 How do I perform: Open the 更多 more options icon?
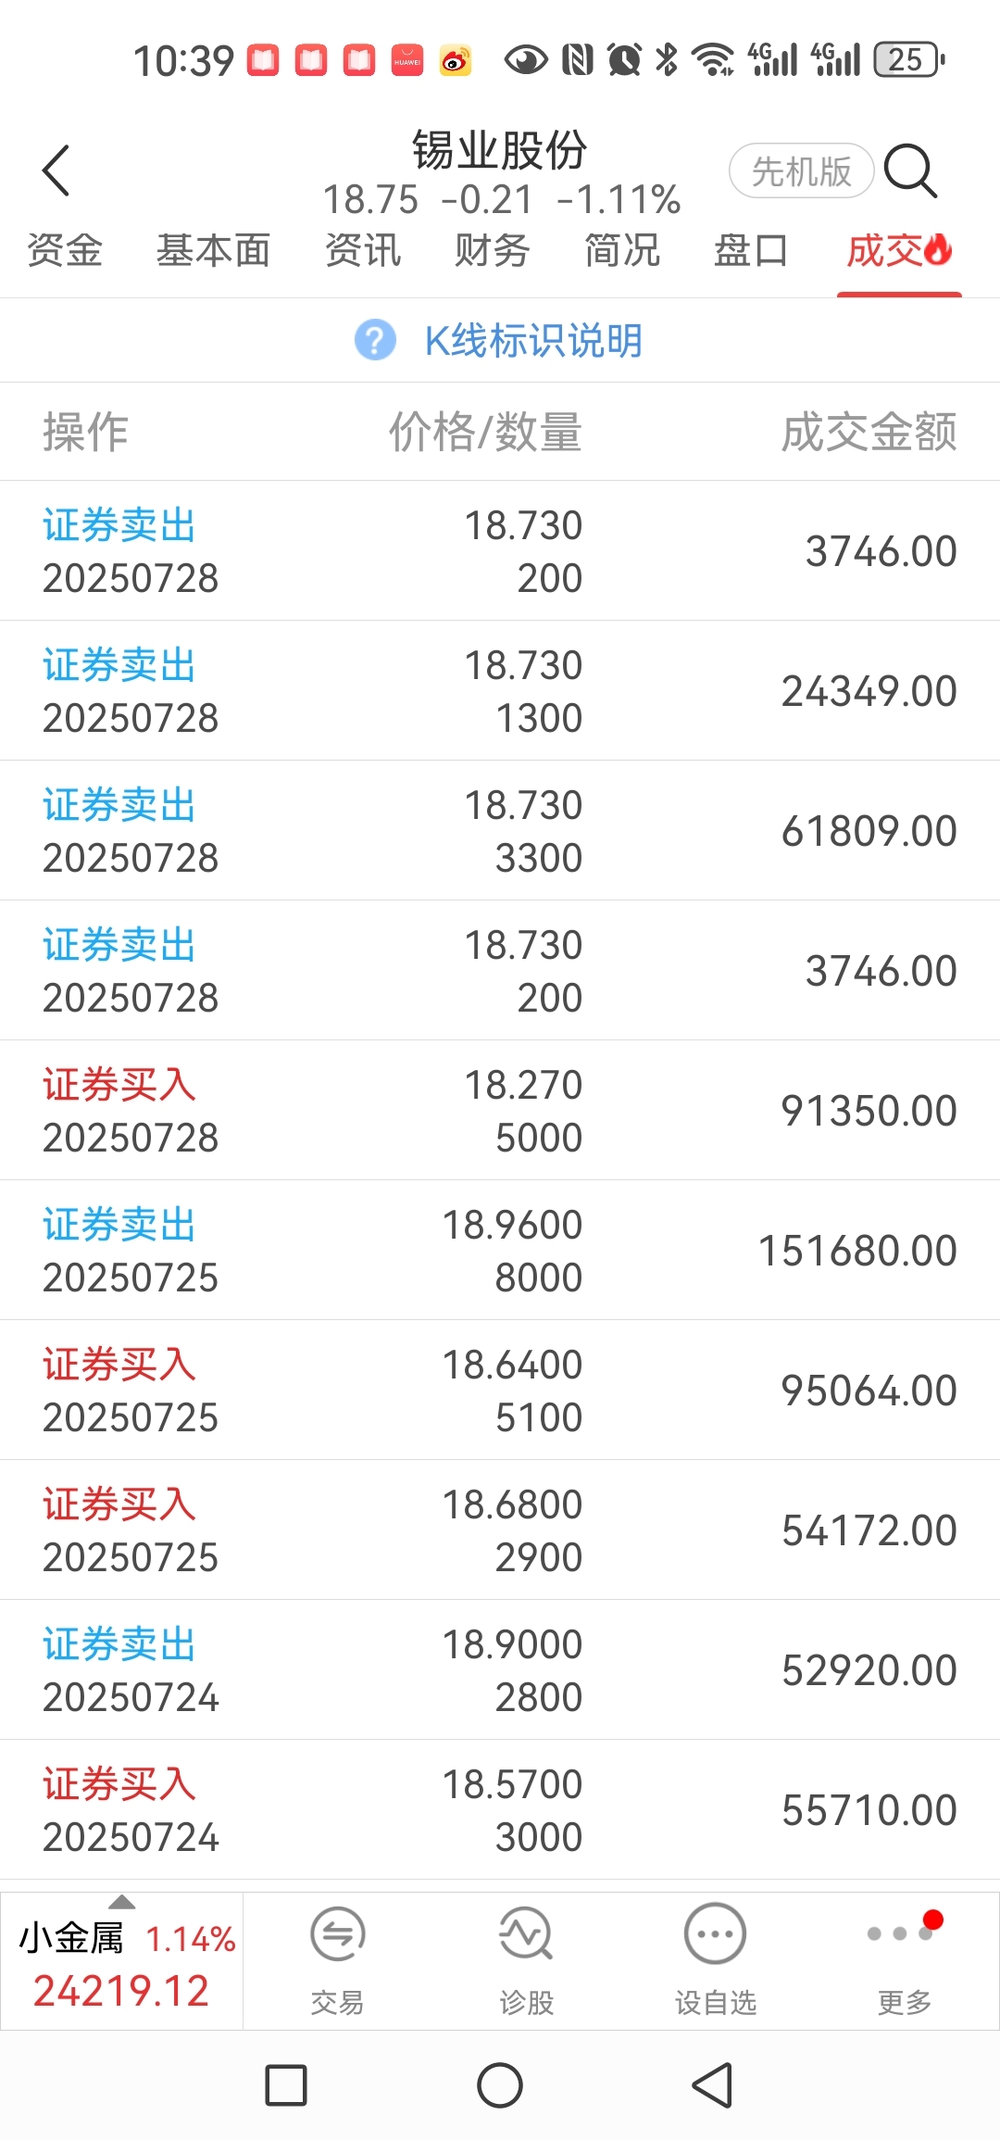point(905,1958)
